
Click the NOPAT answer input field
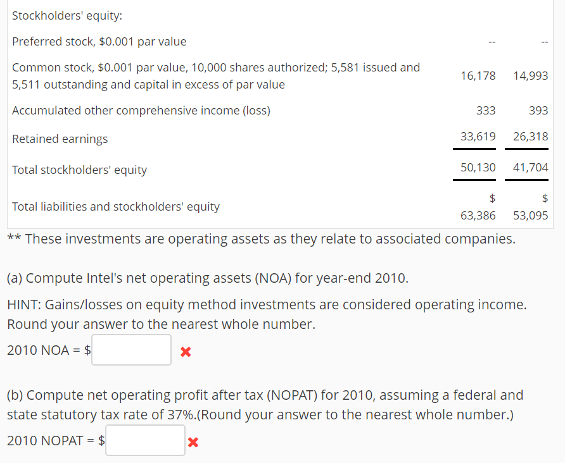pyautogui.click(x=144, y=440)
